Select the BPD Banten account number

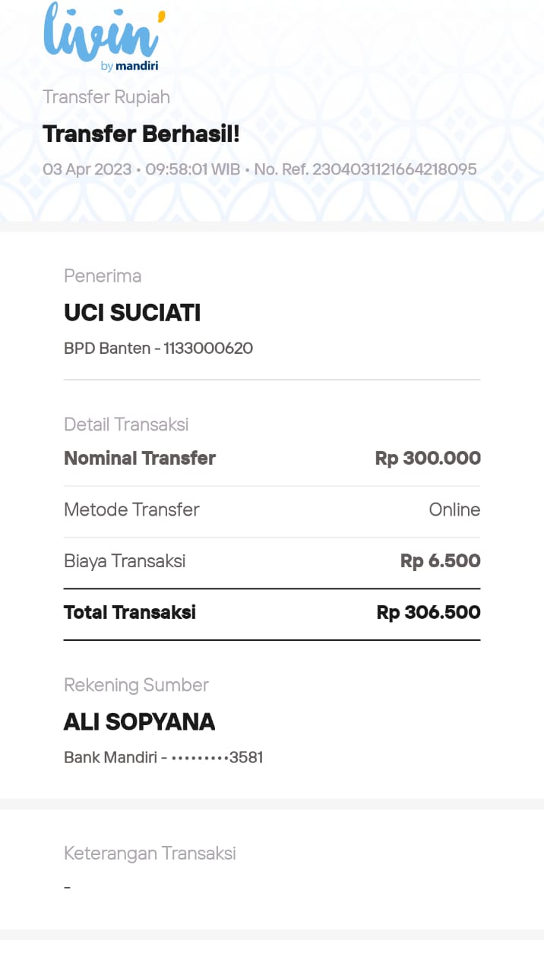(x=158, y=349)
